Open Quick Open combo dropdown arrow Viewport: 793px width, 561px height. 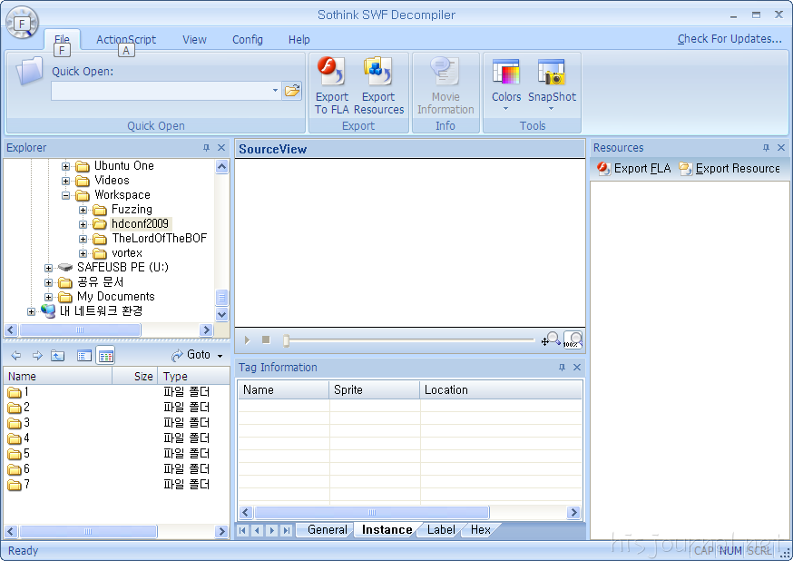[x=275, y=91]
